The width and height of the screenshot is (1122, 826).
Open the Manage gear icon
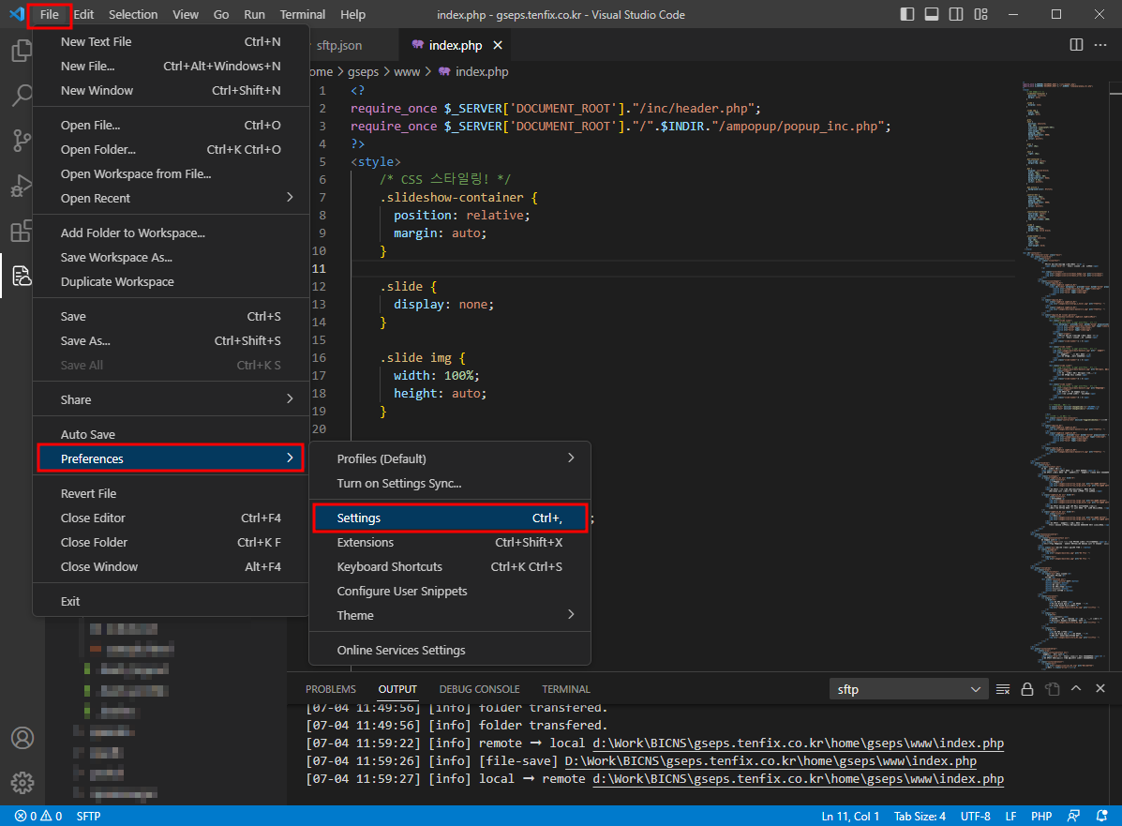coord(22,782)
